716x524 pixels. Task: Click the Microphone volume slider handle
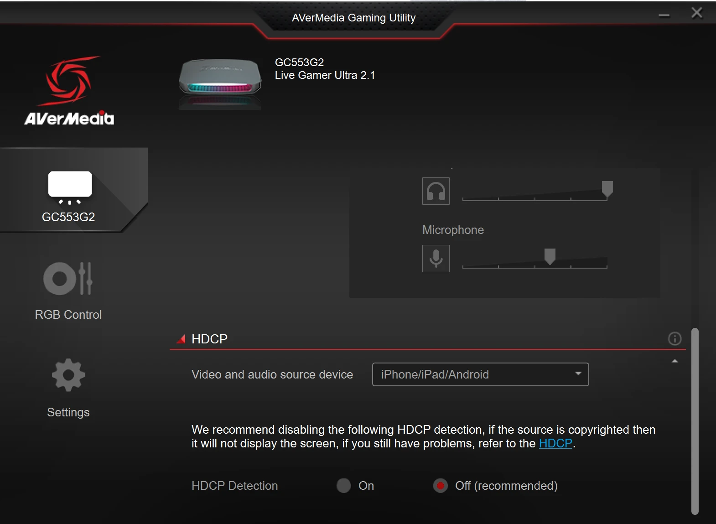[550, 256]
